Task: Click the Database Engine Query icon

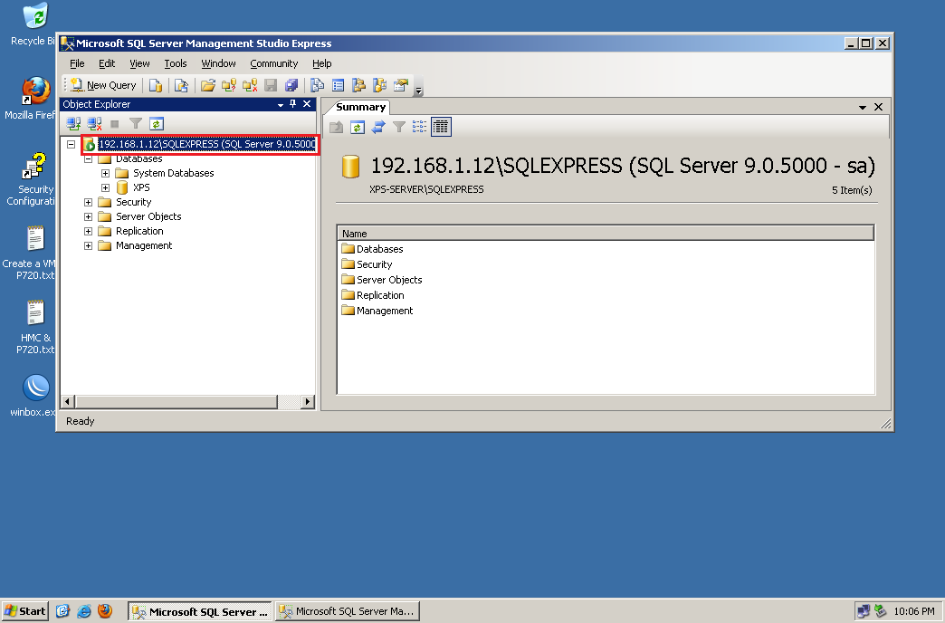Action: pyautogui.click(x=156, y=86)
